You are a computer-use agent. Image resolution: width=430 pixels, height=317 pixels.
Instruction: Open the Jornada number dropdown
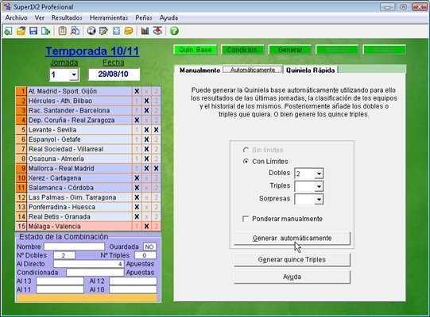point(73,74)
